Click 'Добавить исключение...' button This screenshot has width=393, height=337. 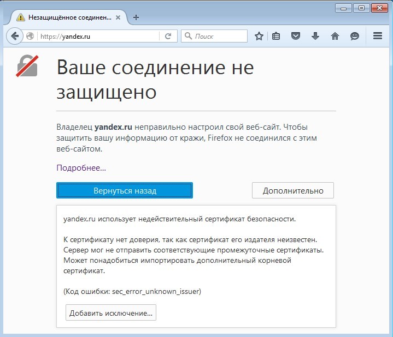pyautogui.click(x=111, y=313)
